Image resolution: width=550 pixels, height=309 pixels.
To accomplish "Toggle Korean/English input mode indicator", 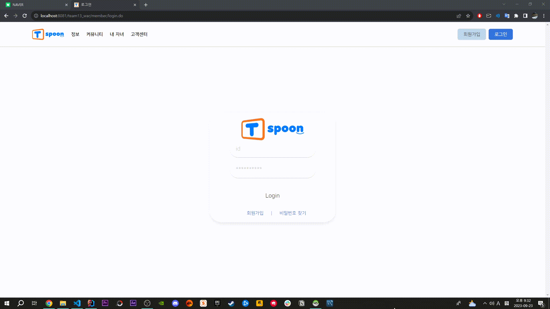I will [498, 303].
